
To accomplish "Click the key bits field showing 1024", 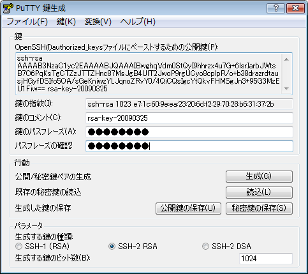I will click(x=266, y=259).
